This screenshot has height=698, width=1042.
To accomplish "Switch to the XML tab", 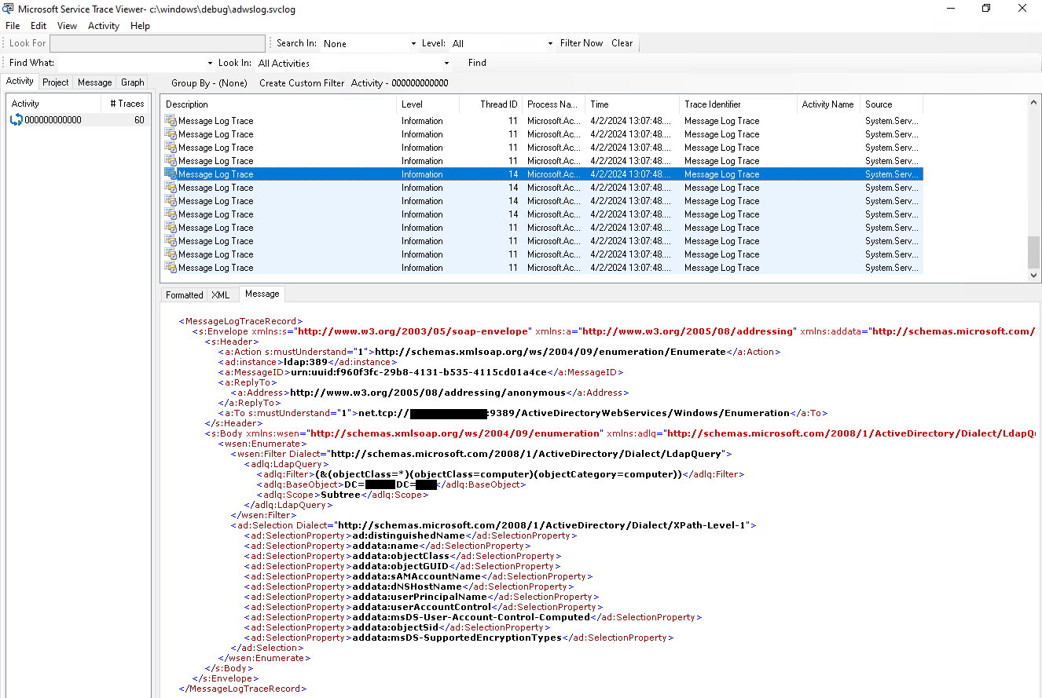I will (222, 294).
